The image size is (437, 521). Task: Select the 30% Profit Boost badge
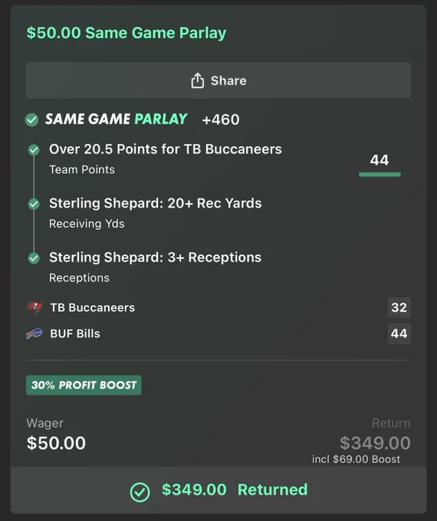click(84, 385)
